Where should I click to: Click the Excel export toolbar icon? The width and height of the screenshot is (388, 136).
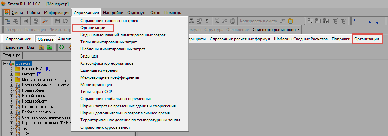pos(25,21)
